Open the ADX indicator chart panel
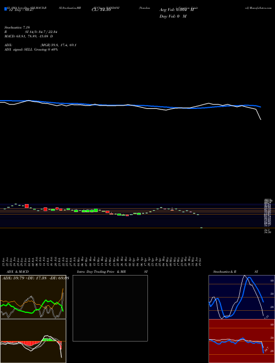 (x=33, y=297)
